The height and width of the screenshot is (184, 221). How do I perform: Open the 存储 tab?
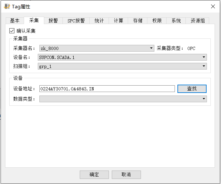[138, 21]
